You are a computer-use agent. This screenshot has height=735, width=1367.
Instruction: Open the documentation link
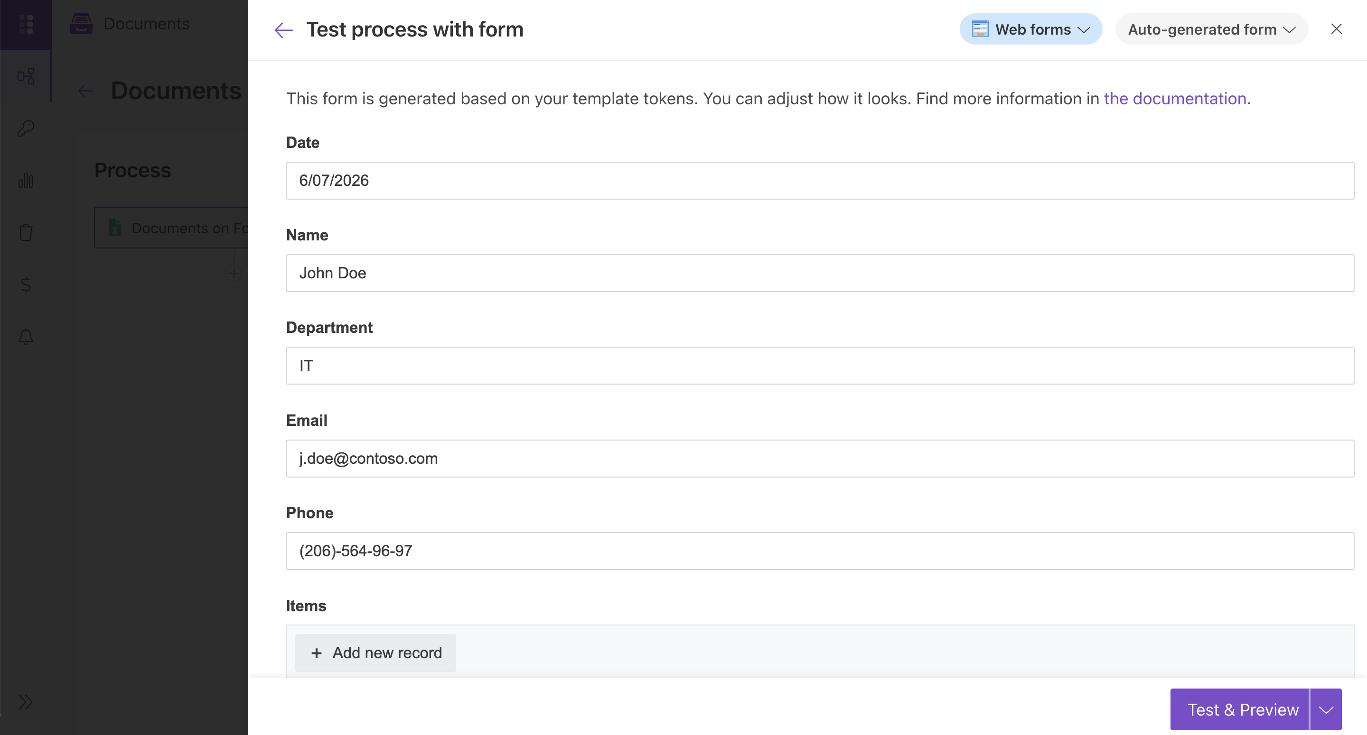pos(1175,99)
